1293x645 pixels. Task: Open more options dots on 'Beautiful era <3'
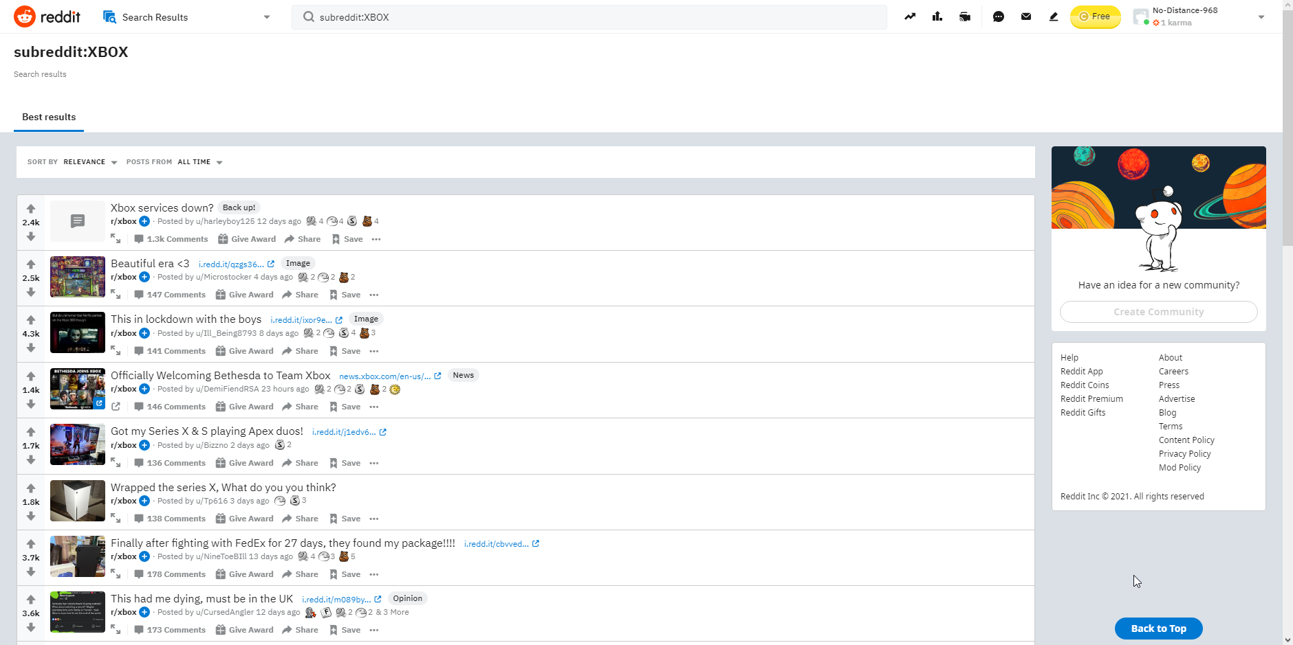pos(374,295)
